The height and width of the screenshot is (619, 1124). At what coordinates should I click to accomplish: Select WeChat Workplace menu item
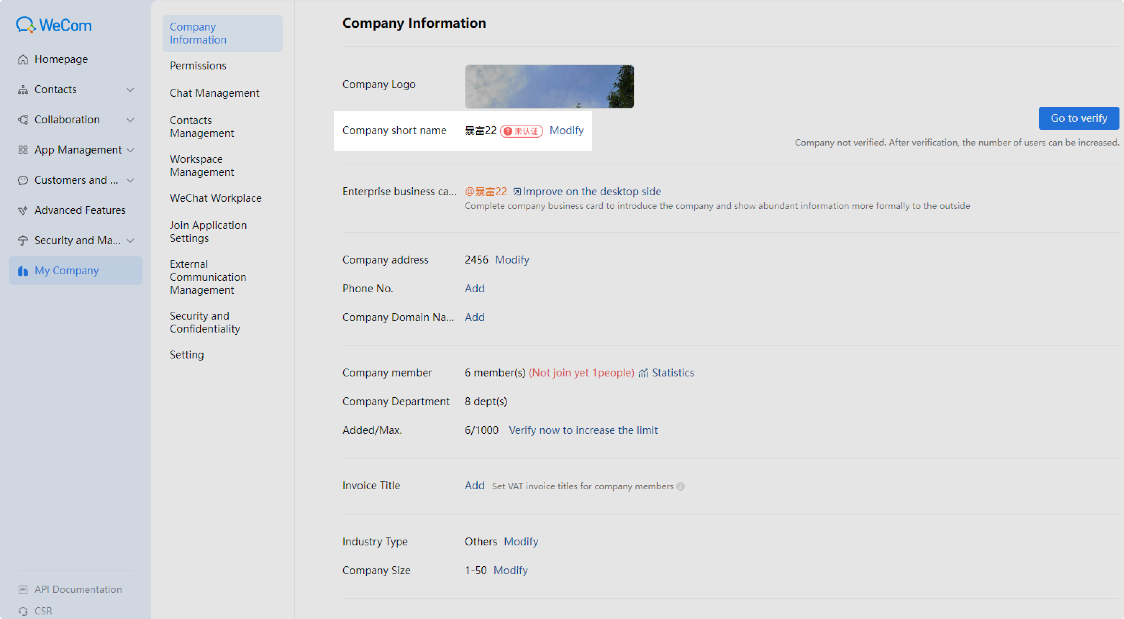pos(215,198)
